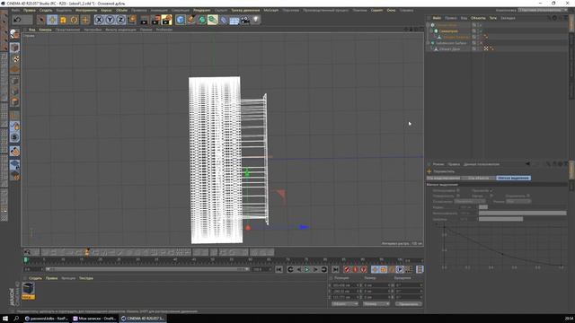Render the active view icon
Image resolution: width=575 pixels, height=323 pixels.
[145, 20]
